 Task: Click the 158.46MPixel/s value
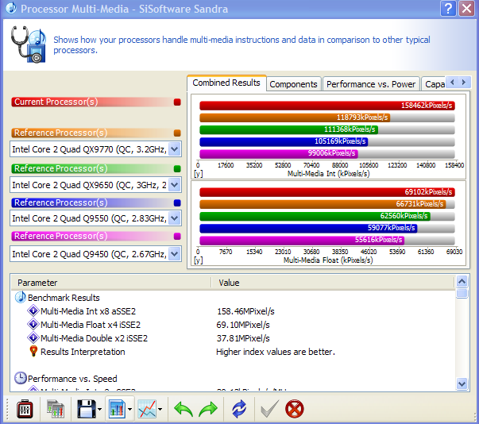pos(245,311)
